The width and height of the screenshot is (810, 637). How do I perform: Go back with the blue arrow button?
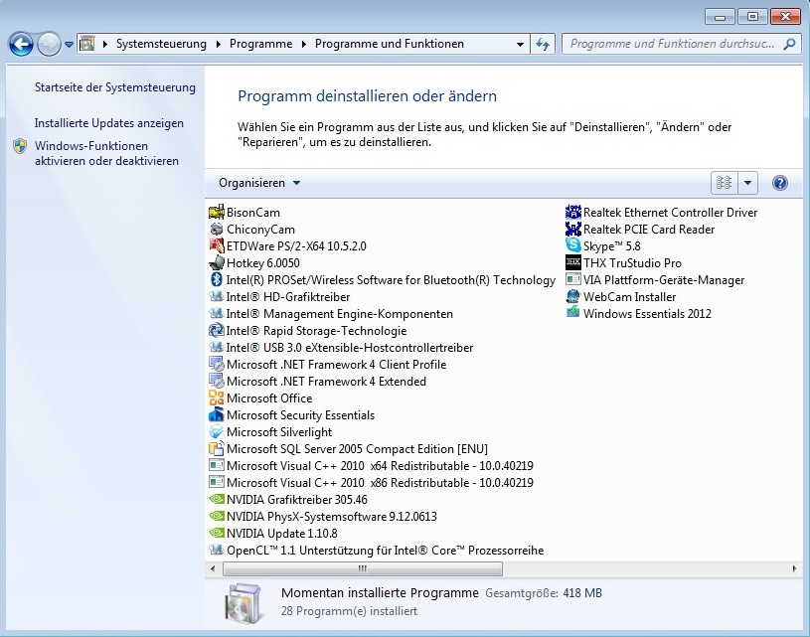(x=21, y=44)
